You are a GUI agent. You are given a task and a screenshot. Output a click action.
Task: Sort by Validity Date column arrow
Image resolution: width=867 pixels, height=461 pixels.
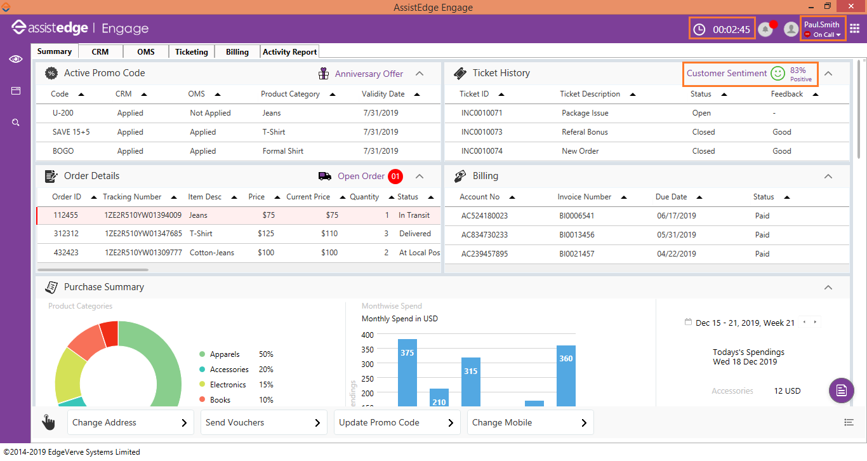click(x=417, y=95)
